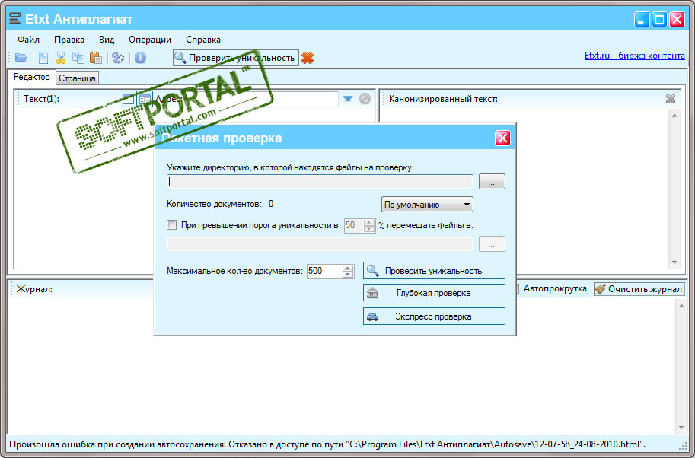The width and height of the screenshot is (695, 458).
Task: Click the paste clipboard icon
Action: pyautogui.click(x=96, y=58)
